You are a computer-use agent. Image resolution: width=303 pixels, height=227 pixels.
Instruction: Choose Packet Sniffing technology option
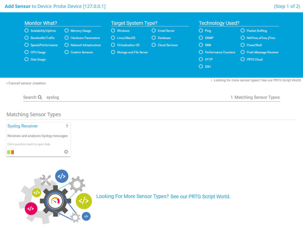pos(243,31)
